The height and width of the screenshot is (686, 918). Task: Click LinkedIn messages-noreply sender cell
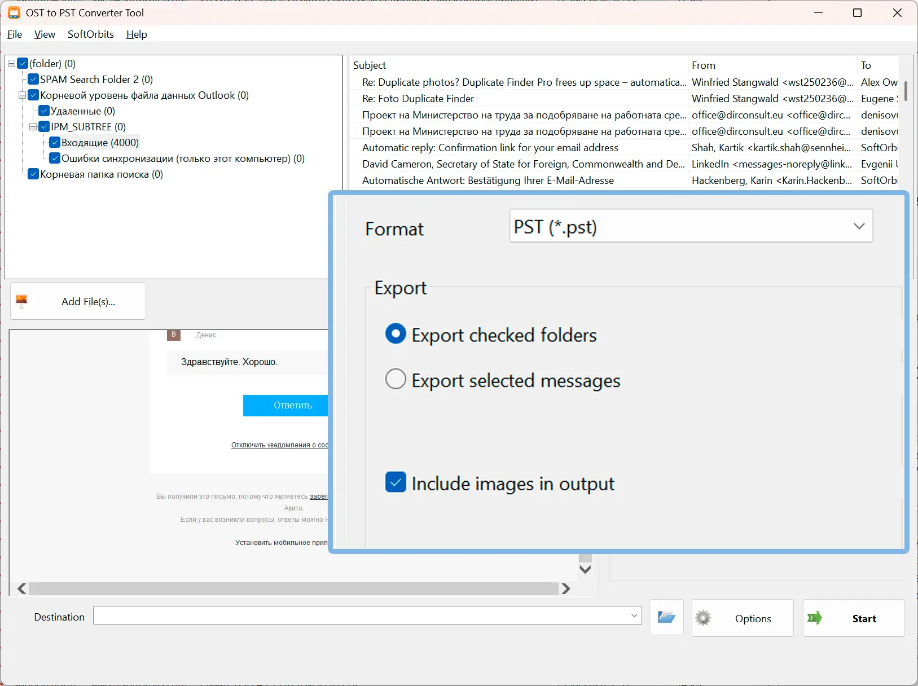(772, 164)
